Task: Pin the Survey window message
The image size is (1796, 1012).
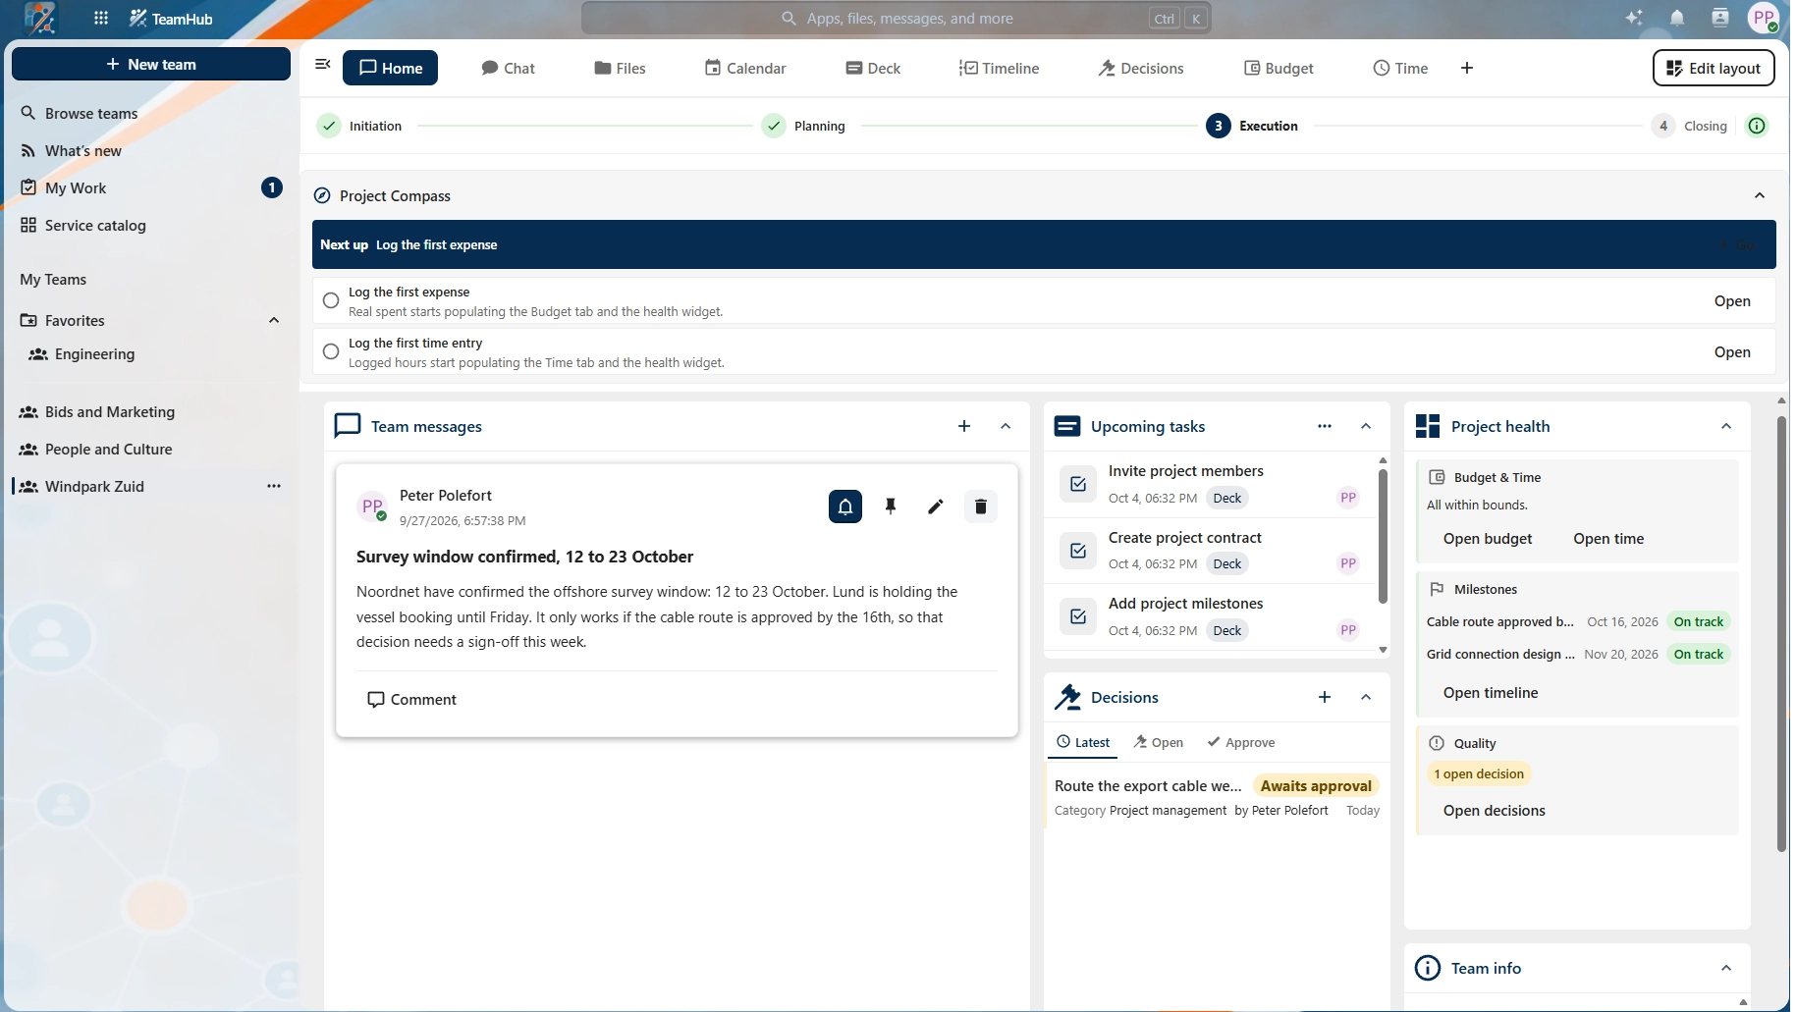Action: [891, 506]
